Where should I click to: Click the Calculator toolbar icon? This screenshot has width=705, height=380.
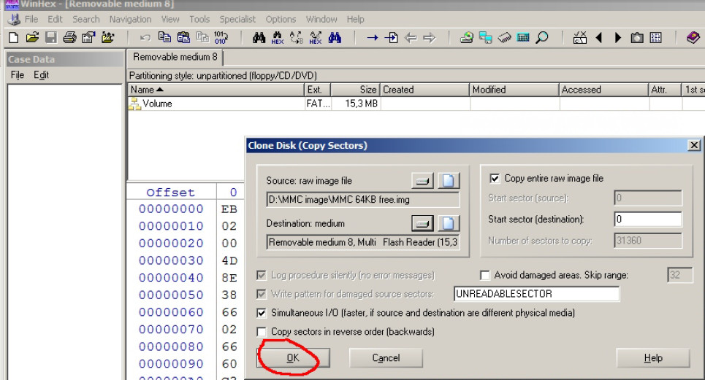[523, 38]
